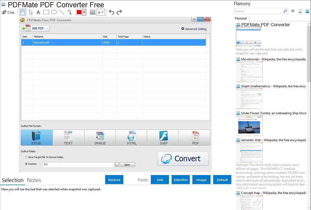The image size is (311, 210).
Task: Select the Crop tool
Action: [x=8, y=12]
